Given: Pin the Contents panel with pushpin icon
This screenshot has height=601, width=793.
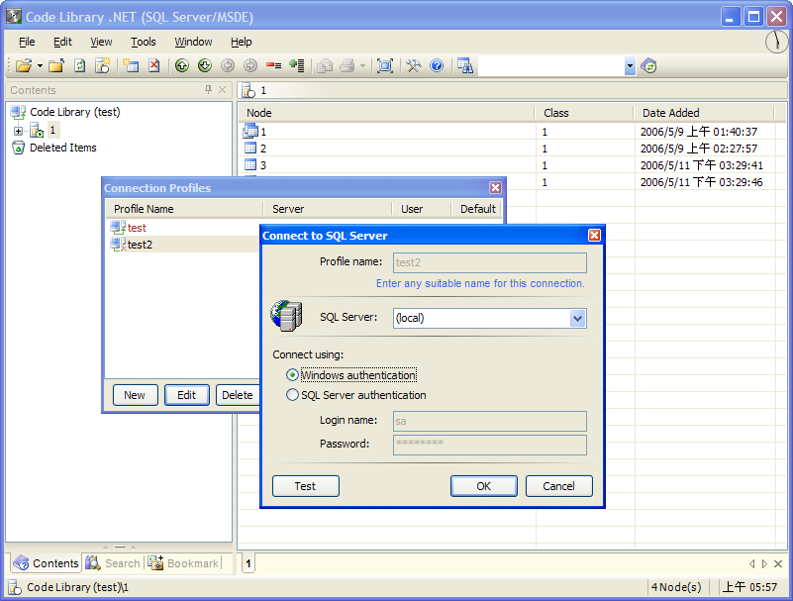Looking at the screenshot, I should 208,89.
